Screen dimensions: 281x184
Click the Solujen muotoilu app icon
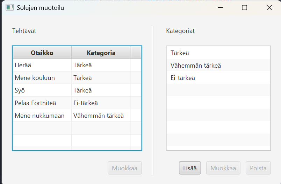point(9,7)
